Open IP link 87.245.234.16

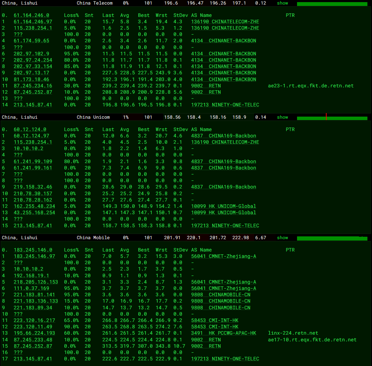pyautogui.click(x=33, y=86)
